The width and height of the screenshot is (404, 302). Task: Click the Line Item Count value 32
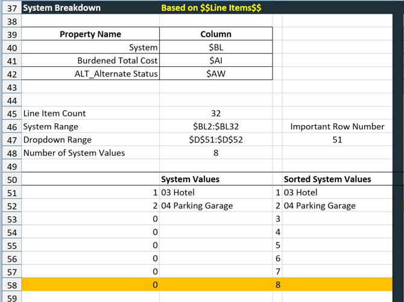tap(216, 113)
